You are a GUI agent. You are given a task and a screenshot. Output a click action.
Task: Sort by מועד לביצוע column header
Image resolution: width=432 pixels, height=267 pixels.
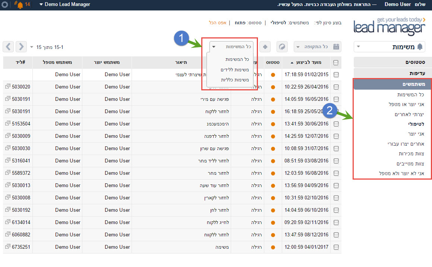tap(309, 62)
